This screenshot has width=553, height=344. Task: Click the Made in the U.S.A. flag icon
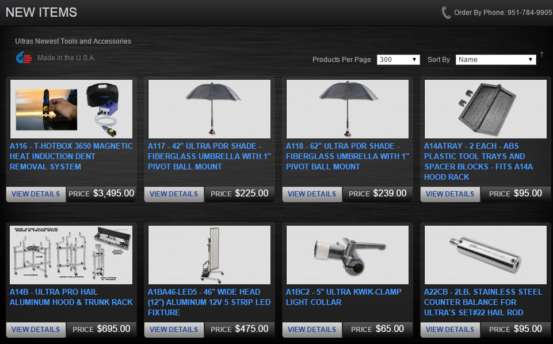click(x=24, y=57)
